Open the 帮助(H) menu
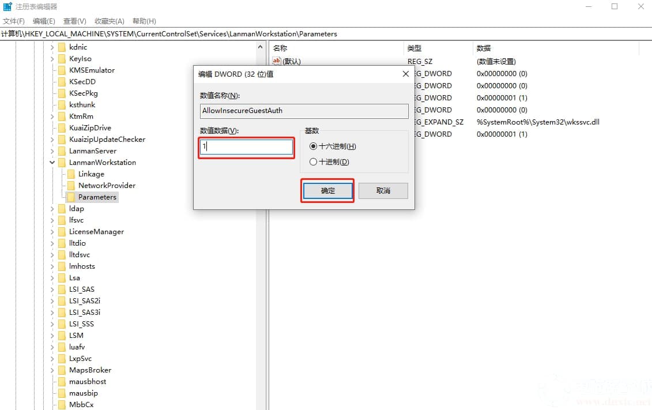 [x=144, y=21]
